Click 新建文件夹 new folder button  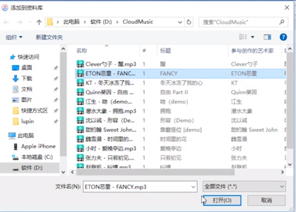coord(49,37)
